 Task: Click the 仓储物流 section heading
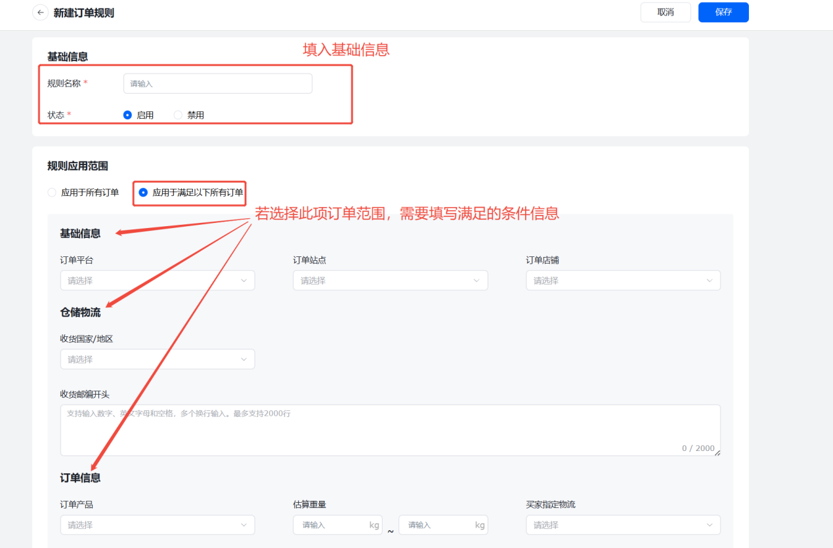tap(80, 312)
